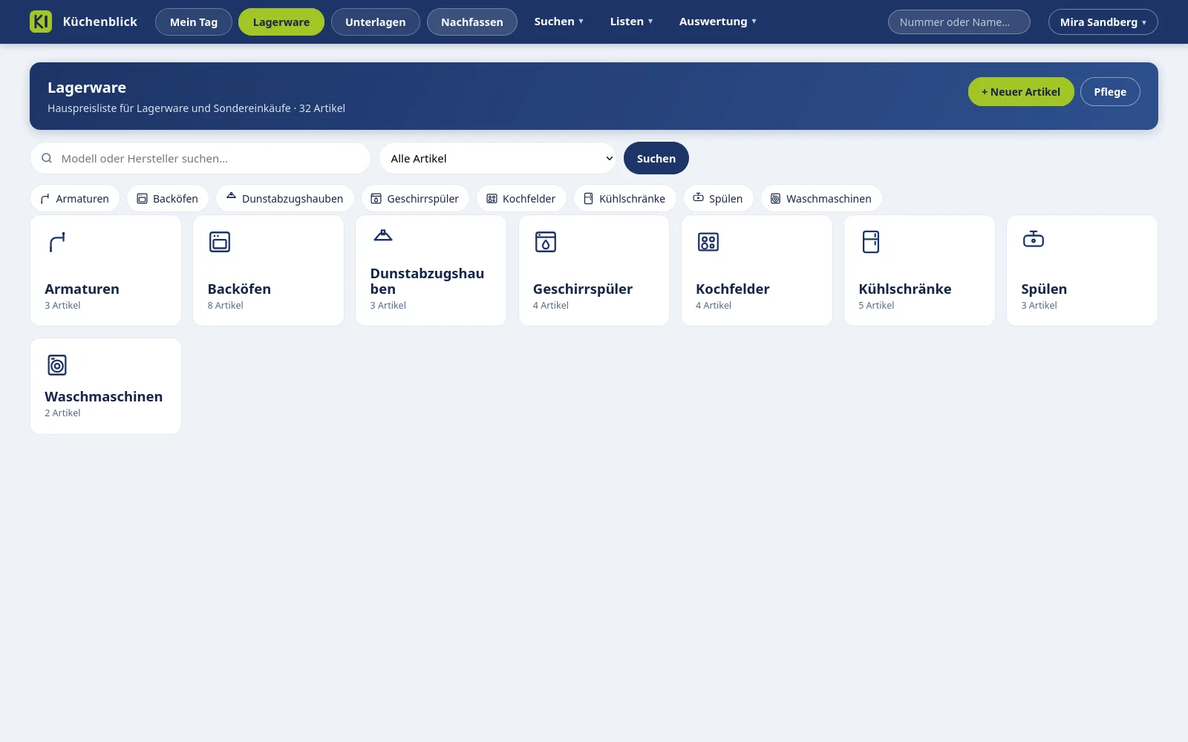The width and height of the screenshot is (1188, 742).
Task: Click the faucet icon in Armaturen card
Action: (x=57, y=242)
